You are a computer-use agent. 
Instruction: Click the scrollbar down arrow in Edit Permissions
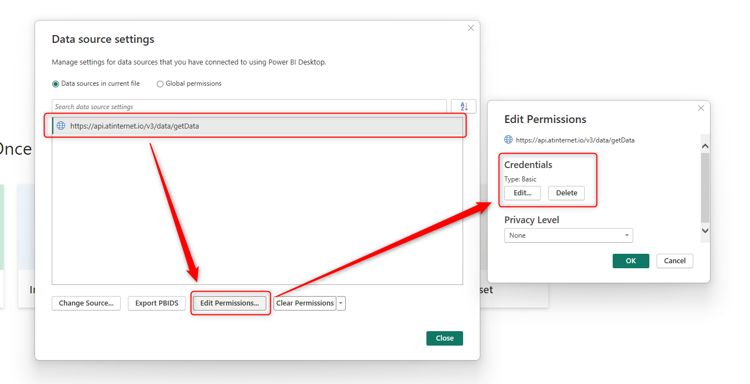(705, 230)
